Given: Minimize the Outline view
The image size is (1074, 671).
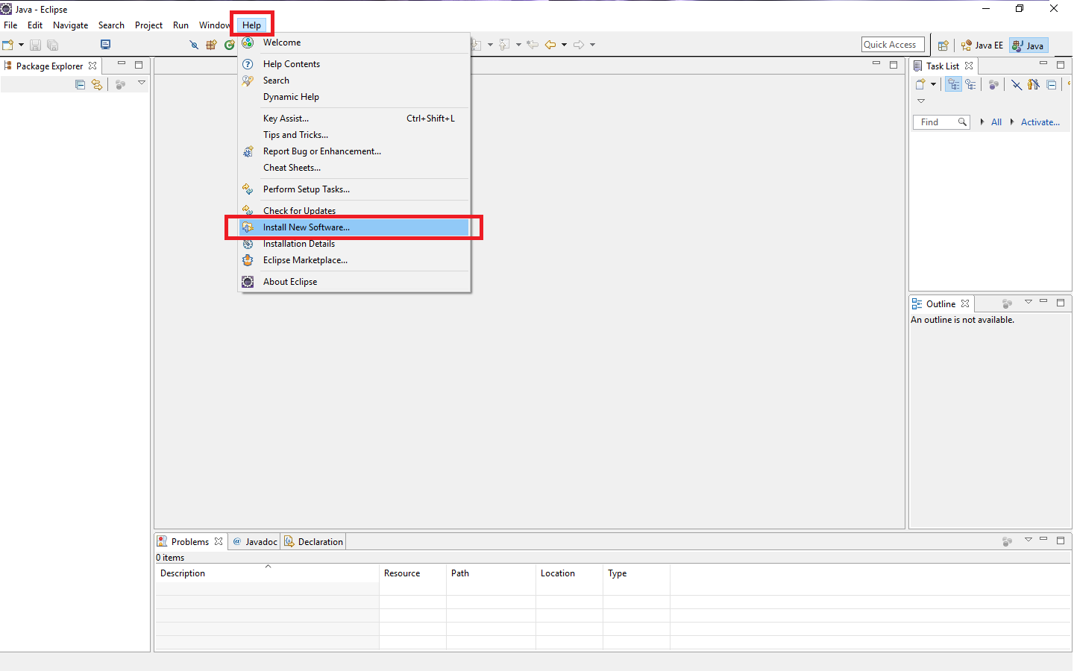Looking at the screenshot, I should [1044, 301].
